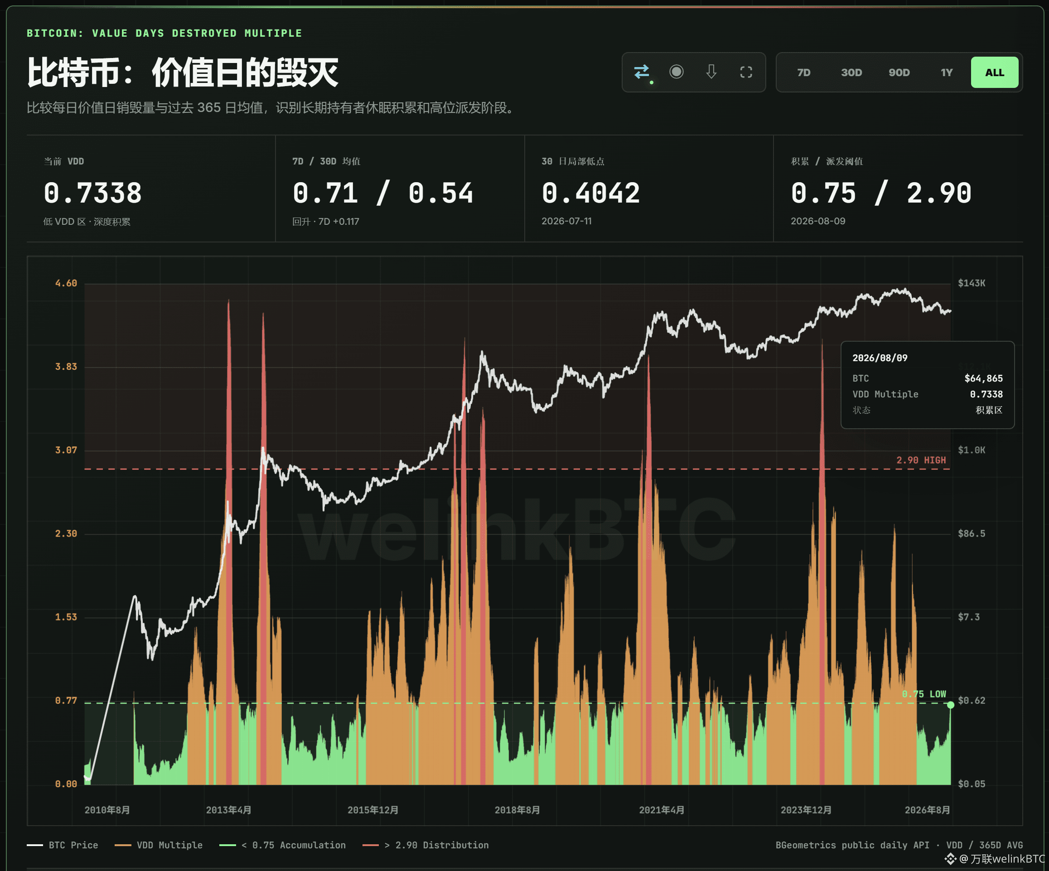Click the date 2026-07-11
Screen dimensions: 1049x871
point(566,221)
